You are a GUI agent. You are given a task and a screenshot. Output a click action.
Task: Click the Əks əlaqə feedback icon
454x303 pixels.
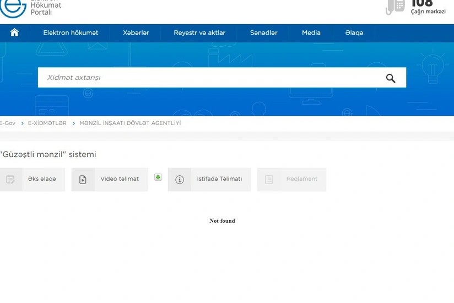tap(10, 180)
